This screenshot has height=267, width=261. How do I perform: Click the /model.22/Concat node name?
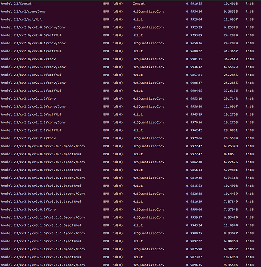coord(16,4)
